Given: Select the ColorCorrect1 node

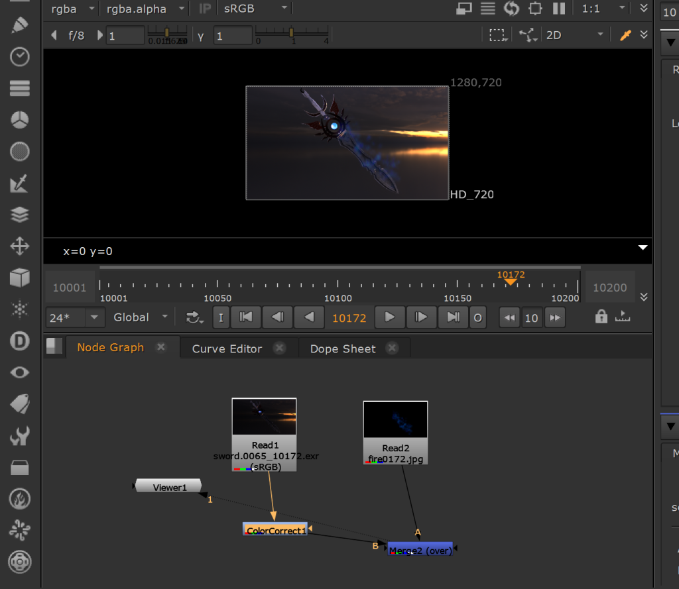Looking at the screenshot, I should coord(275,530).
